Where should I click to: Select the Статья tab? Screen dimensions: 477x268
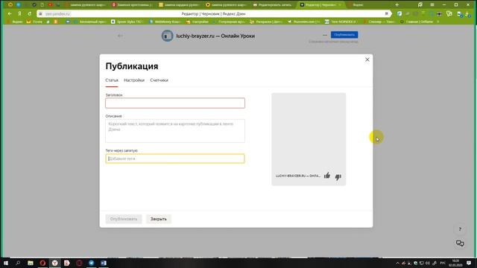(x=112, y=80)
